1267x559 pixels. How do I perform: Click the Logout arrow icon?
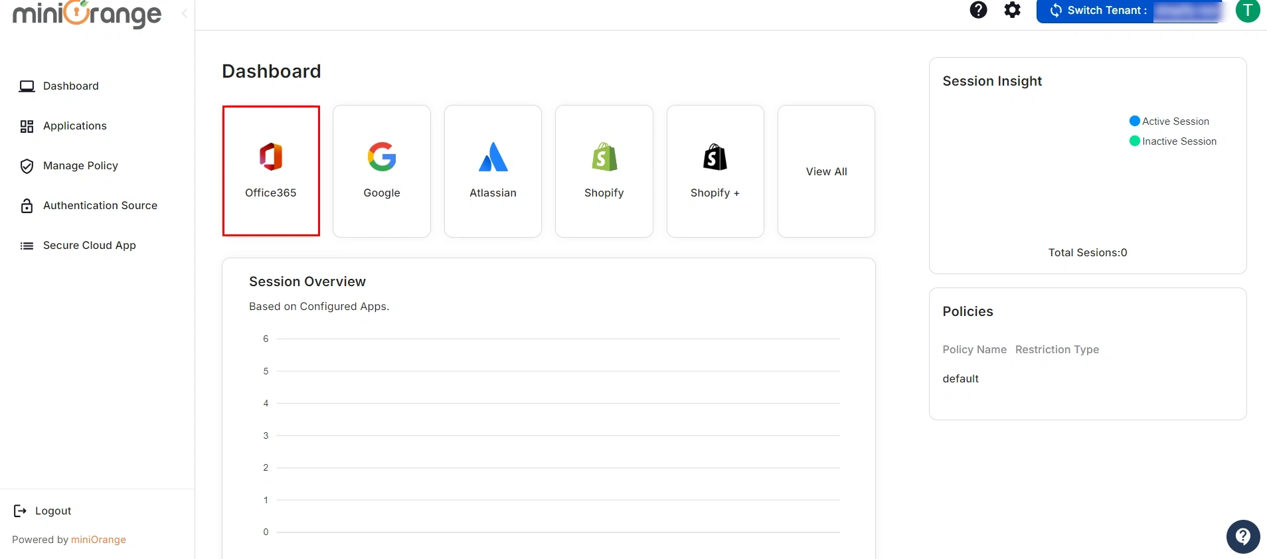[20, 511]
